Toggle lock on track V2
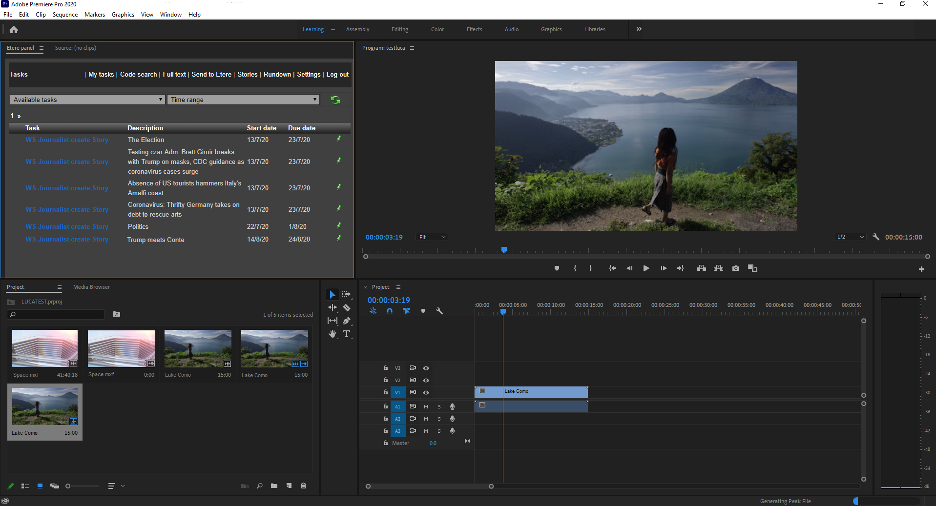Image resolution: width=936 pixels, height=506 pixels. point(386,380)
